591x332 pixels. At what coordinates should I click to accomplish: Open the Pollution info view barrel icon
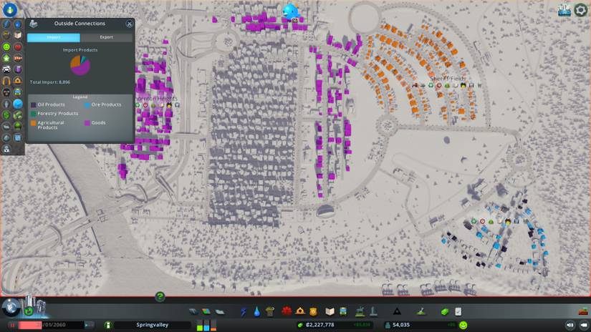point(18,69)
